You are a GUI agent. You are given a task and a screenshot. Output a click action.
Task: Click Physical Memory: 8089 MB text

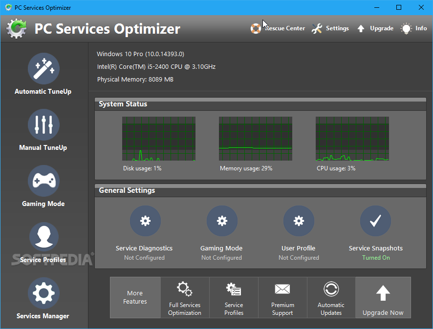[x=135, y=80]
